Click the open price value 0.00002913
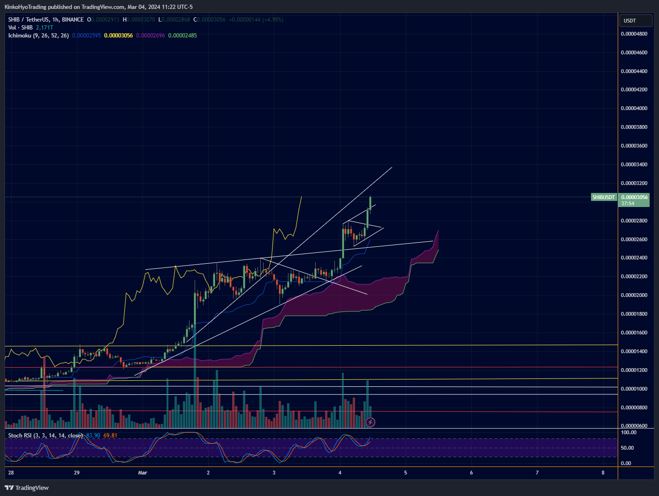This screenshot has height=496, width=659. coord(106,20)
